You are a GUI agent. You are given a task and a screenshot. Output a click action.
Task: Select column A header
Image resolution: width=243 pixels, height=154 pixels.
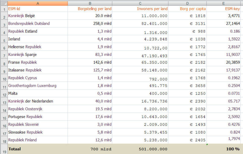pos(38,3)
